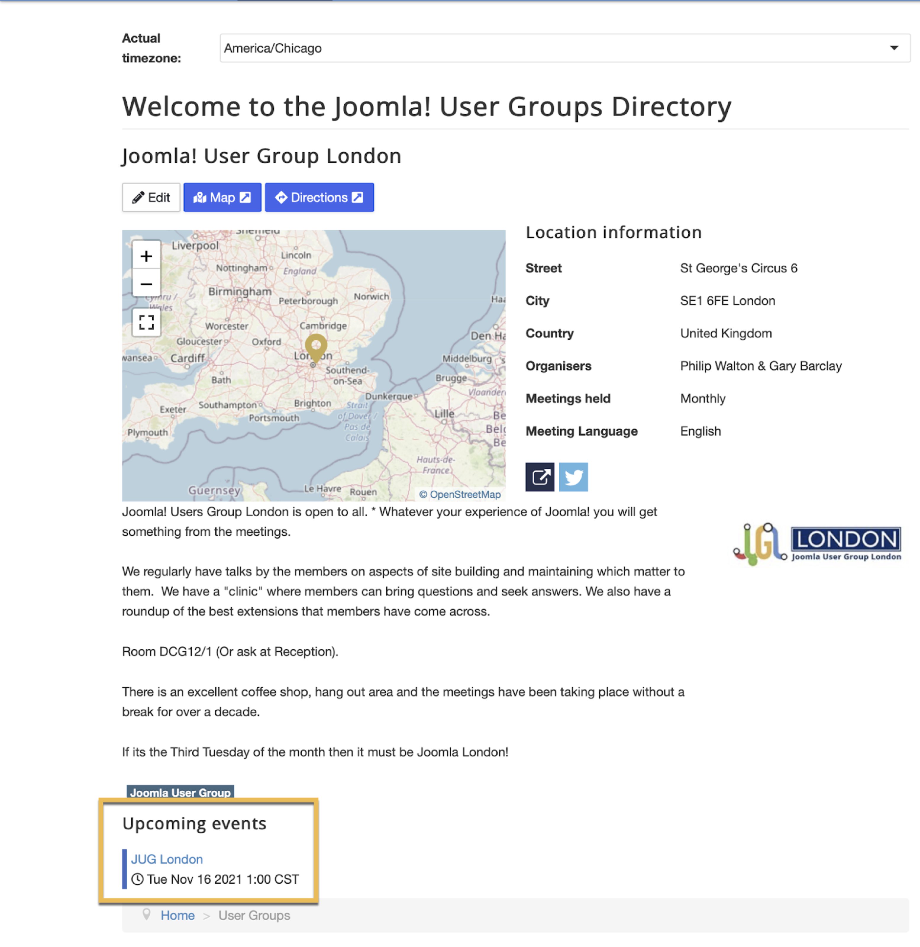The image size is (920, 947).
Task: Click fullscreen toggle on map
Action: [146, 321]
